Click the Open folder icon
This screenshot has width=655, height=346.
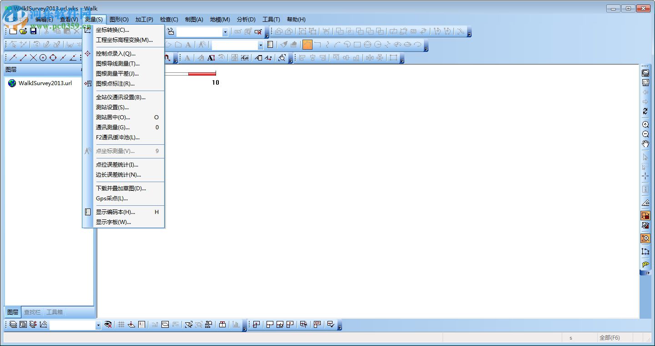(x=23, y=31)
